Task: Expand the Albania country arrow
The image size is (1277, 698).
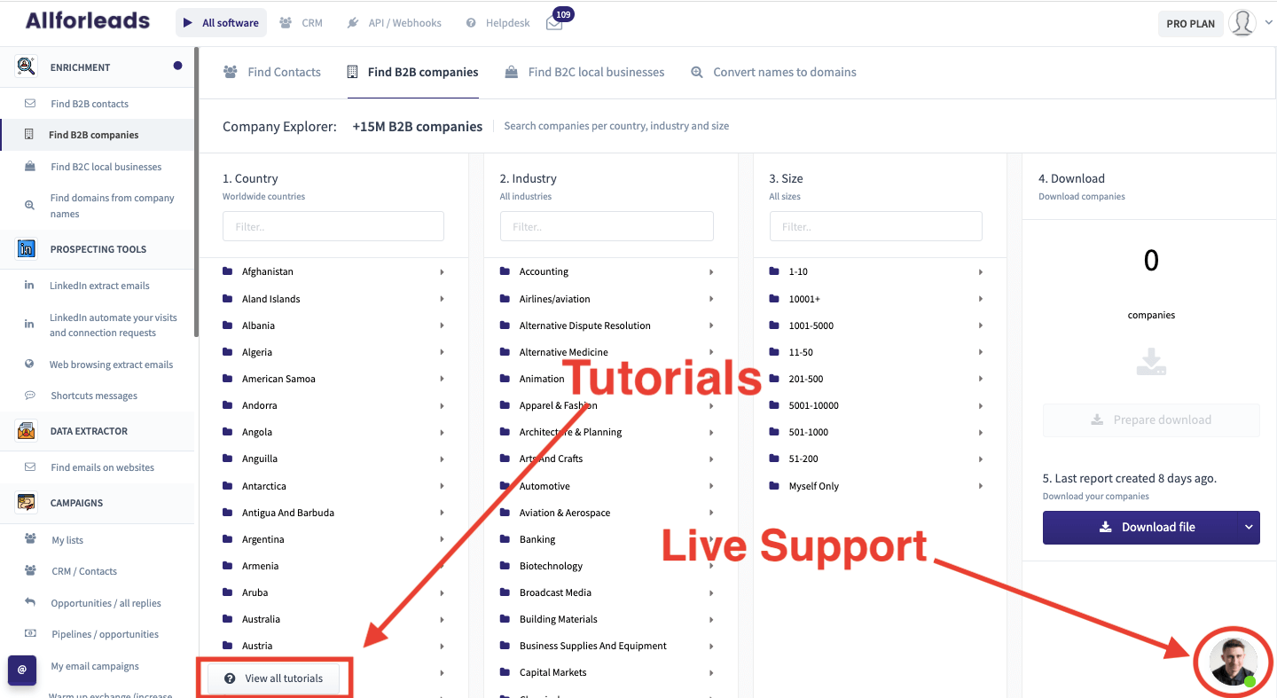Action: [x=442, y=325]
